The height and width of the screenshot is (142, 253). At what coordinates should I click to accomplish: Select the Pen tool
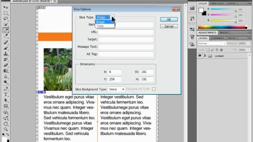click(x=6, y=89)
